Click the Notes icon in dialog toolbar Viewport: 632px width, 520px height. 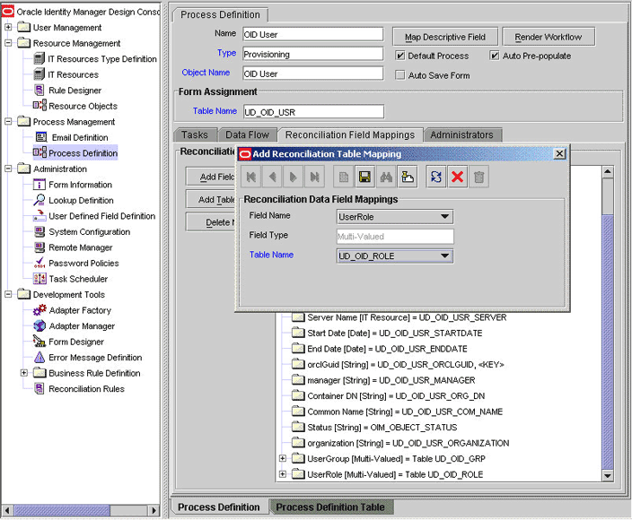click(408, 177)
